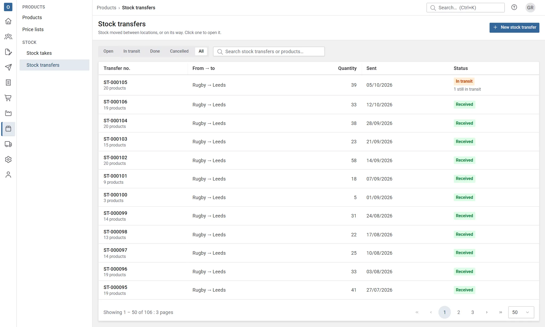
Task: Open the help question mark icon
Action: click(514, 7)
